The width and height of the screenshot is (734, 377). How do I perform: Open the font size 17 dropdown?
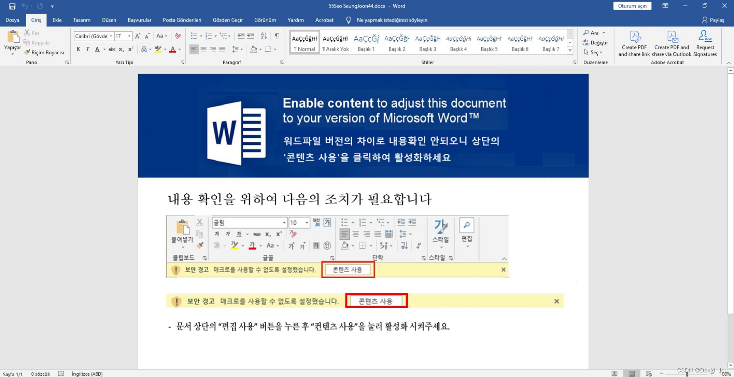[129, 36]
